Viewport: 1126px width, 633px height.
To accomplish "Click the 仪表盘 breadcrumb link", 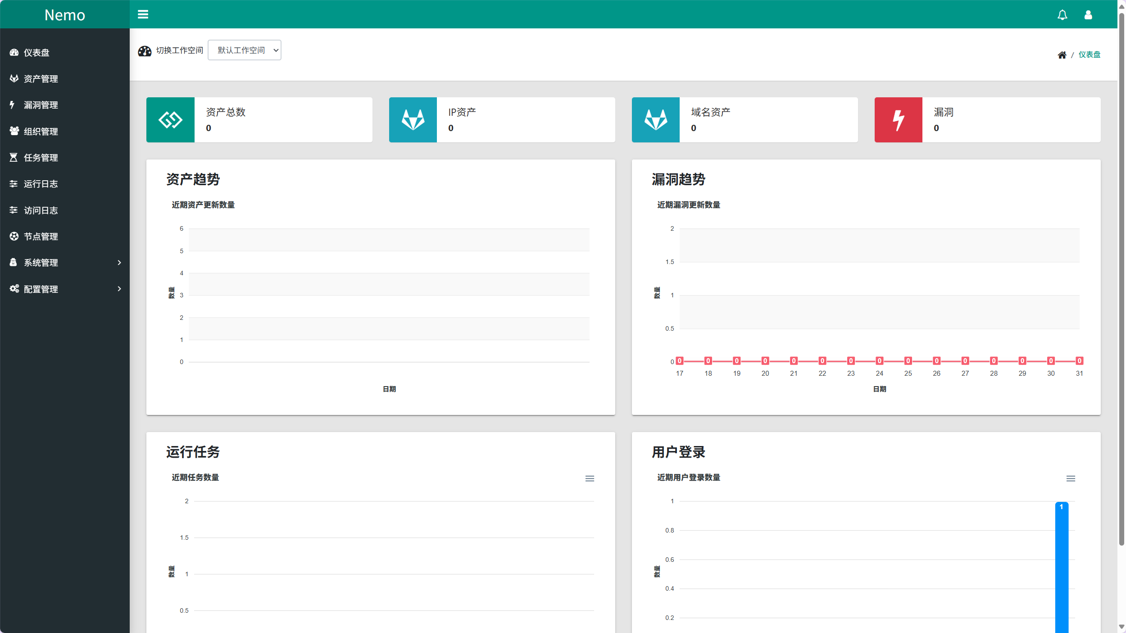I will pyautogui.click(x=1089, y=55).
